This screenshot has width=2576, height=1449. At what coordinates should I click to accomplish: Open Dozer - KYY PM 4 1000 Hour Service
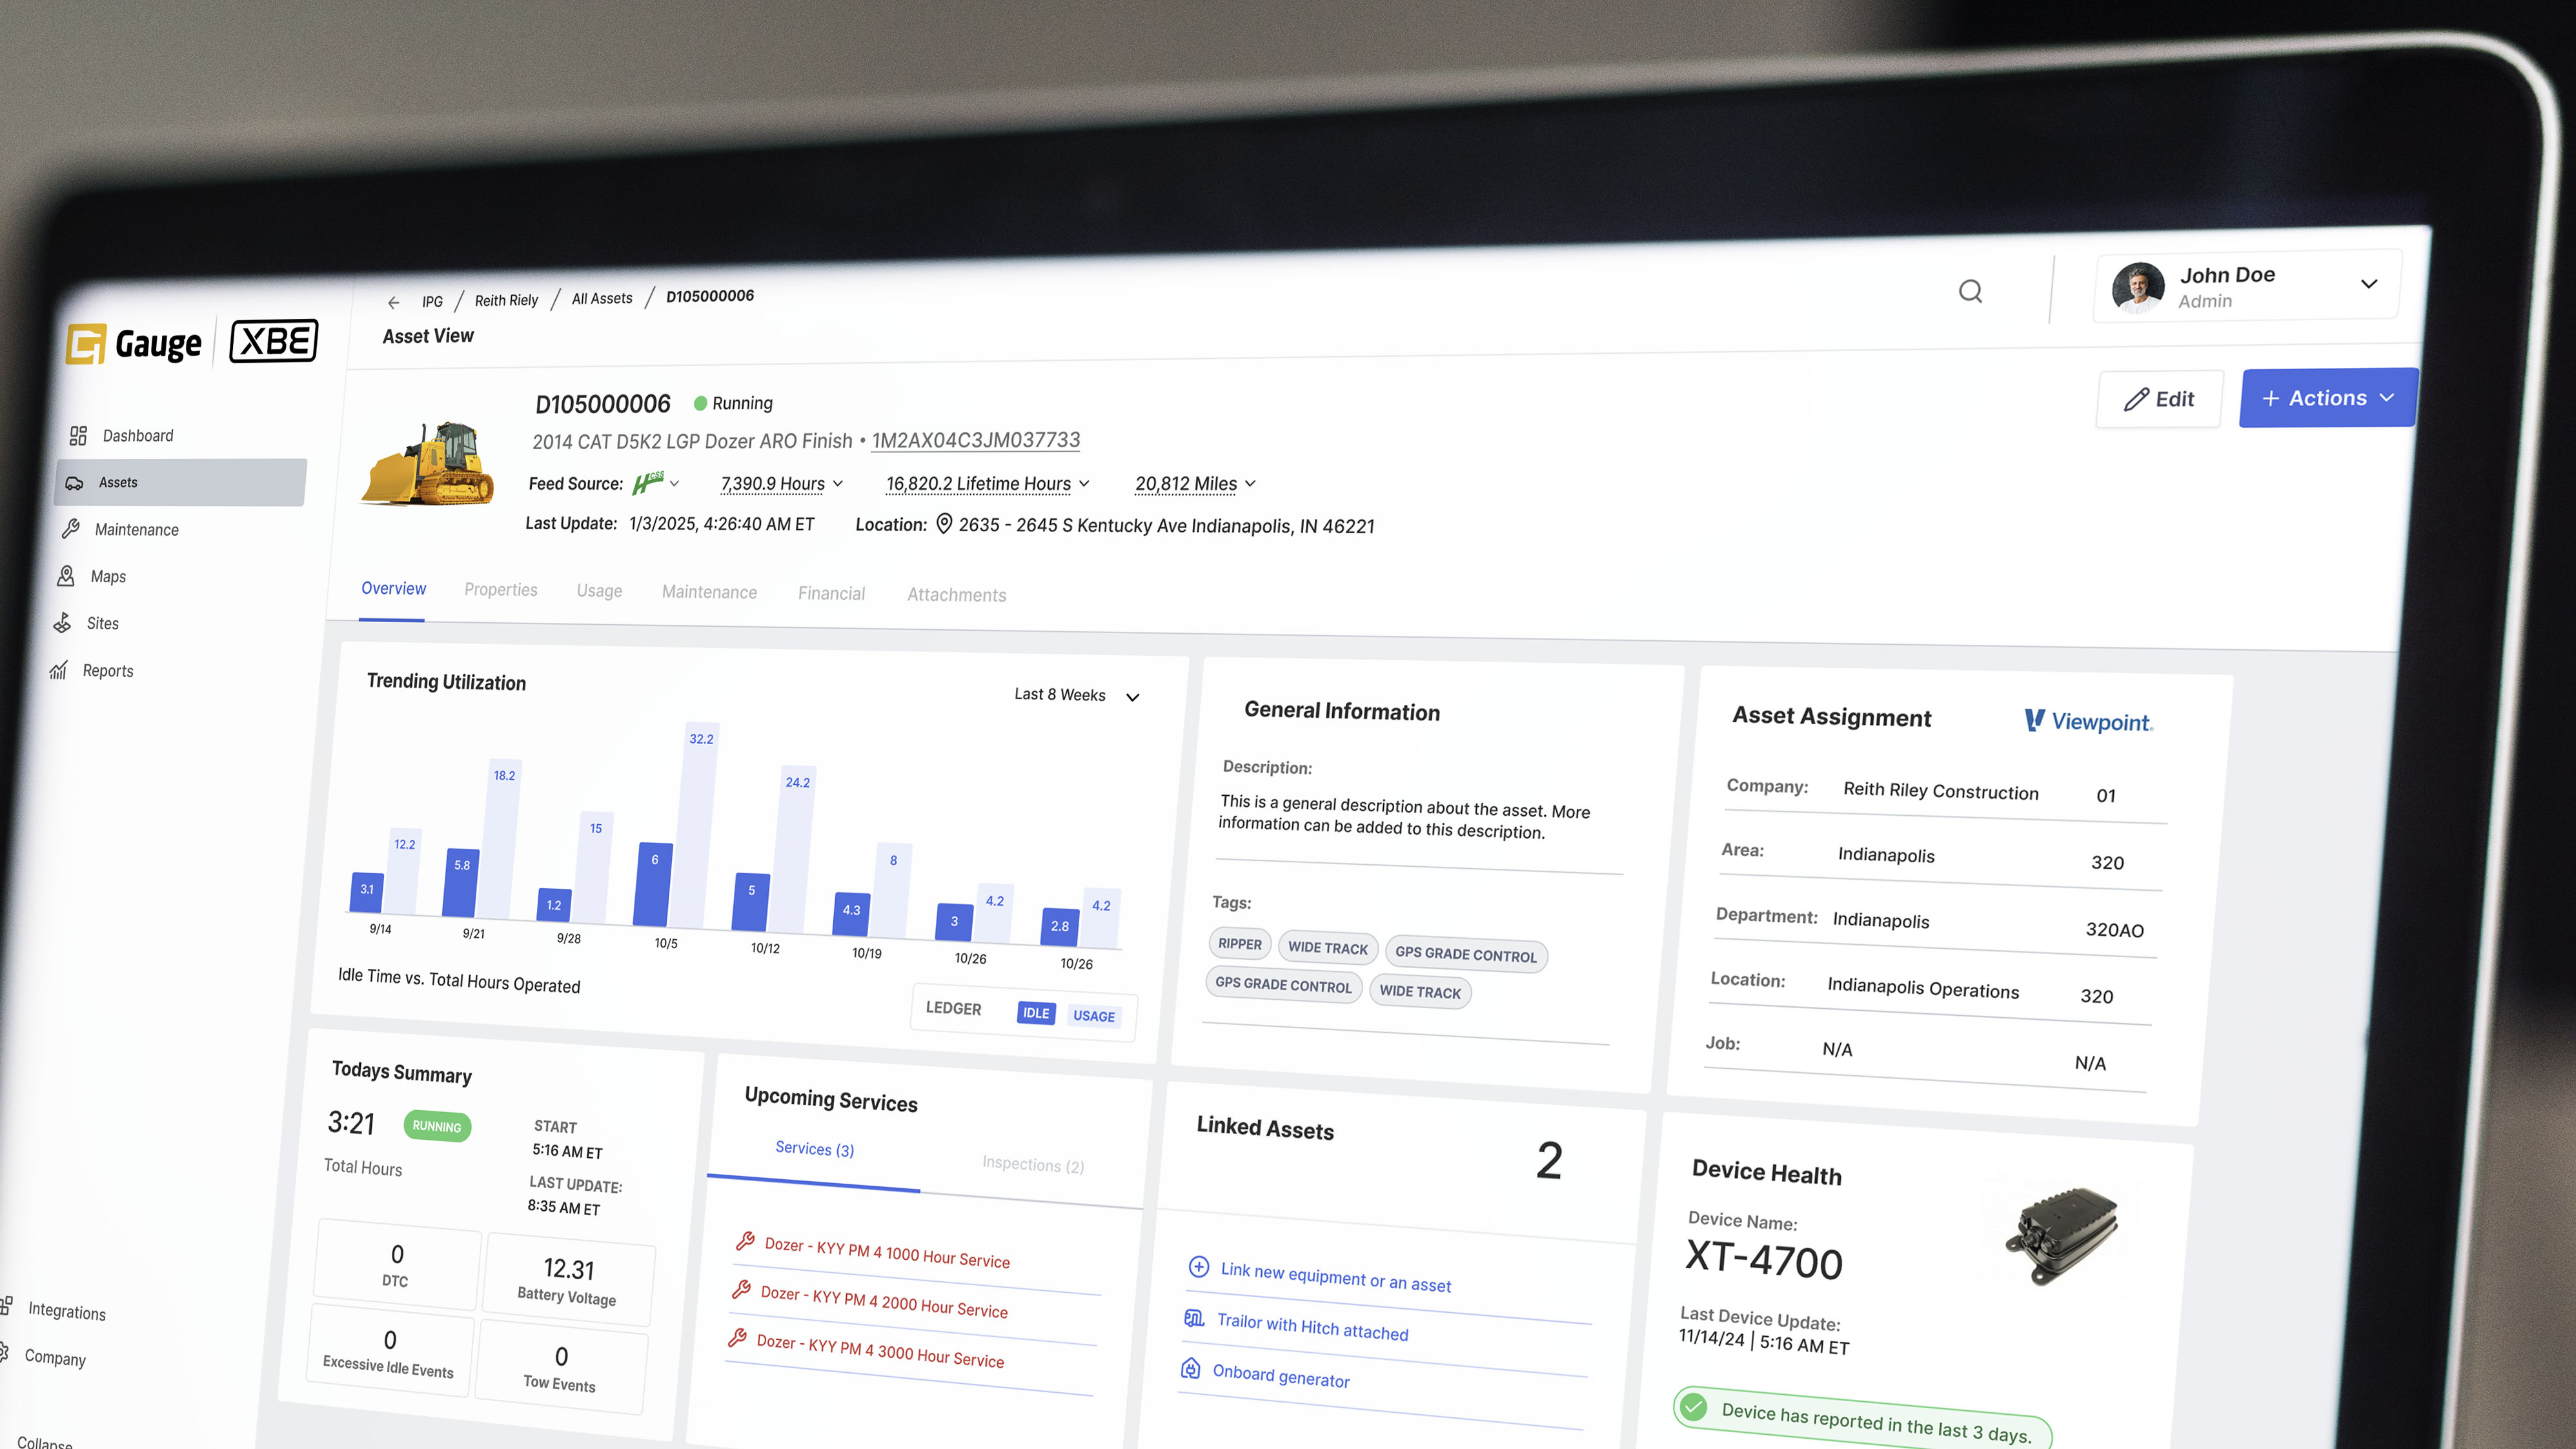click(887, 1252)
